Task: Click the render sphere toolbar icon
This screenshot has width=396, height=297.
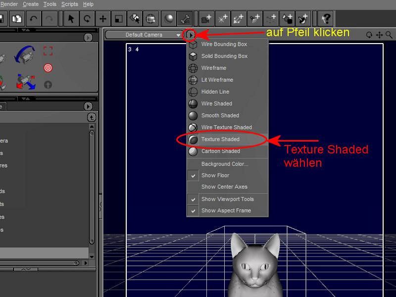Action: point(169,19)
